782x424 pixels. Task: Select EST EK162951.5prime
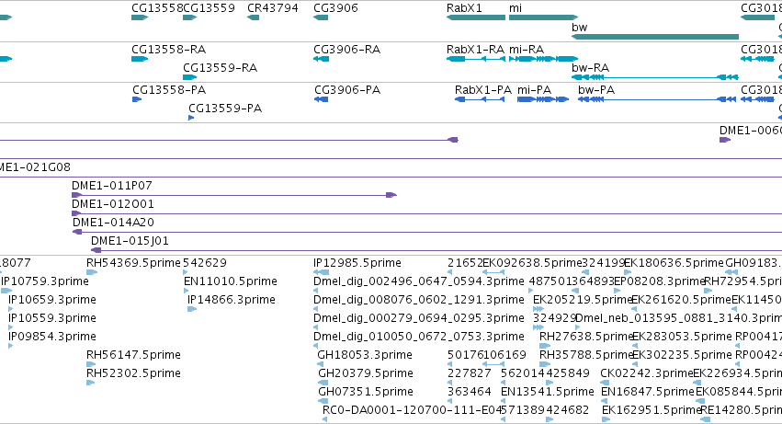tap(606, 419)
